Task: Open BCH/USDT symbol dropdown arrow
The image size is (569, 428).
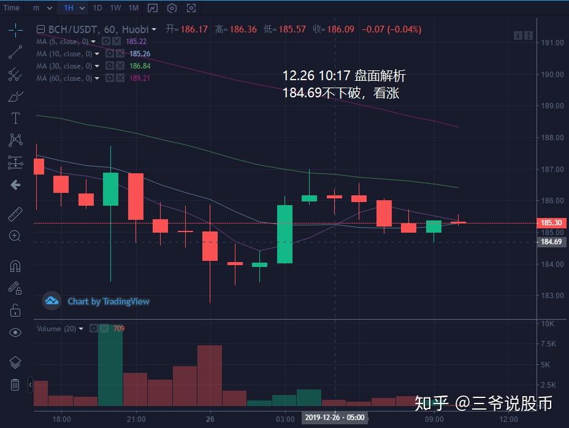Action: tap(155, 30)
